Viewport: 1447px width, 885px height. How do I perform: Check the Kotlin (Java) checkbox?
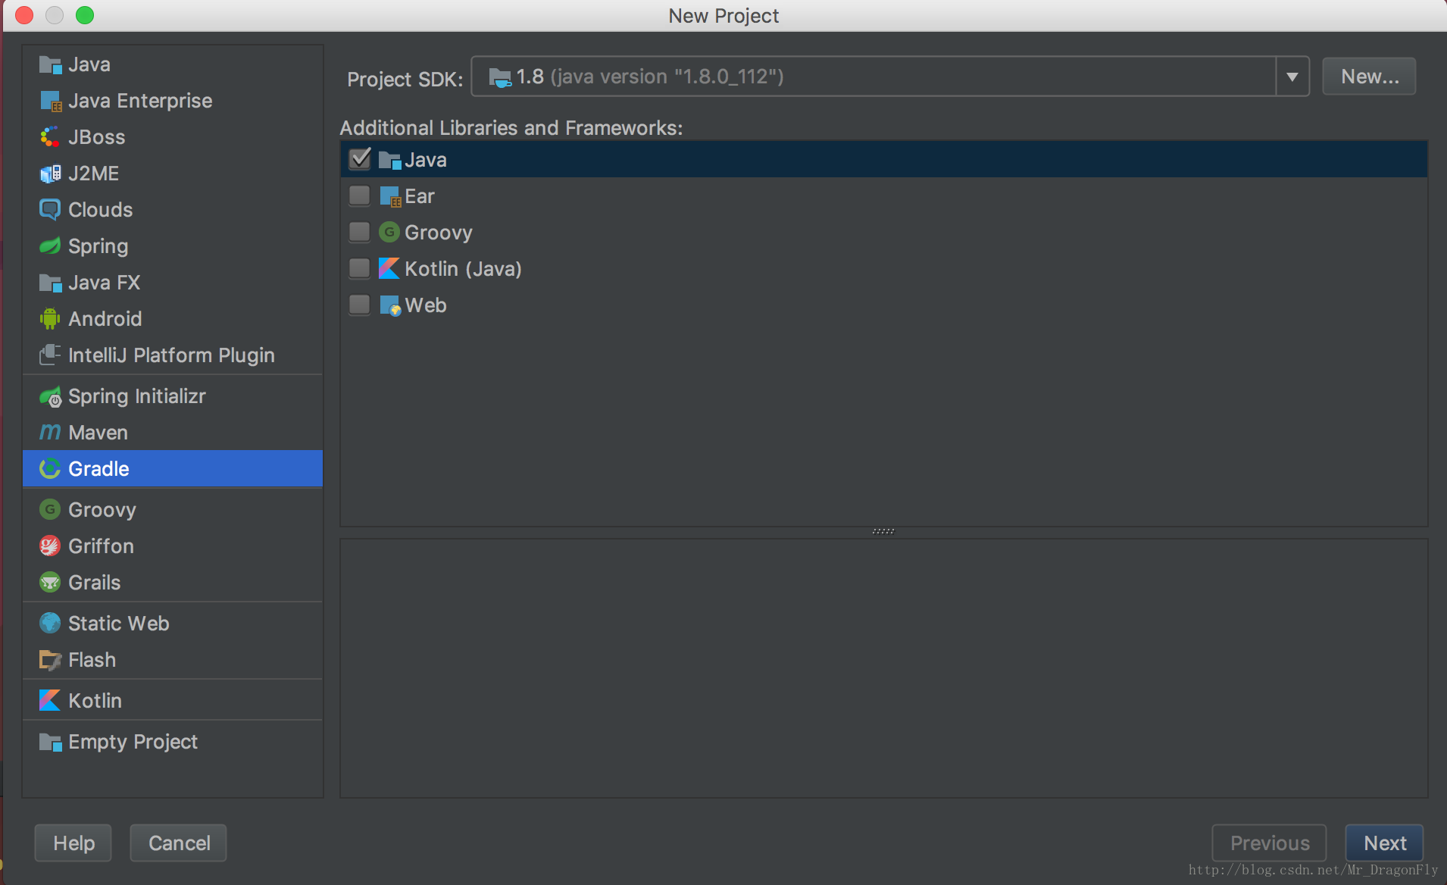point(360,268)
